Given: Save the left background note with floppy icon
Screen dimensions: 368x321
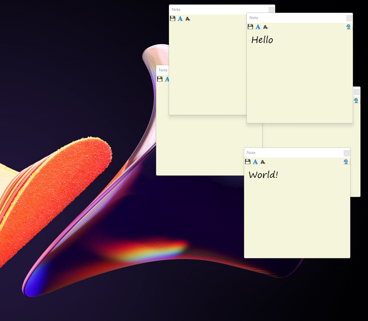Looking at the screenshot, I should coord(160,79).
